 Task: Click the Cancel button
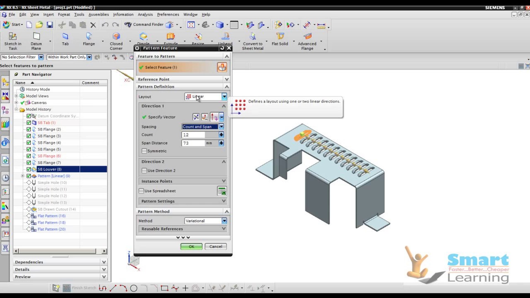point(216,246)
